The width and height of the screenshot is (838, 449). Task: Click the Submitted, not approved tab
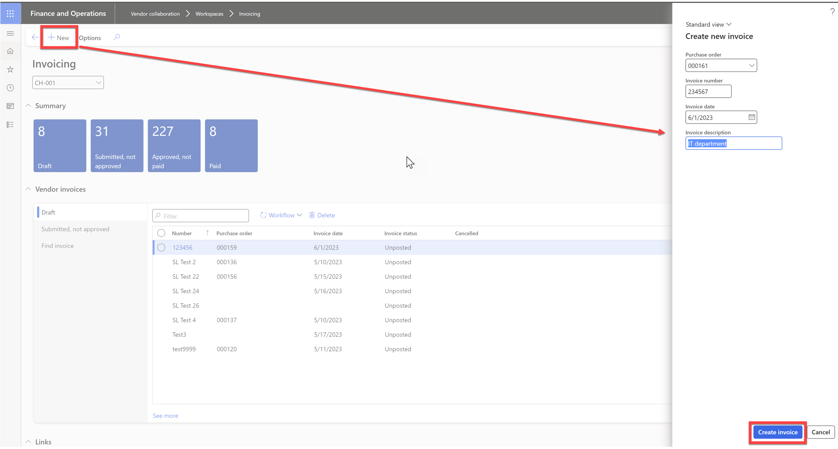point(75,229)
